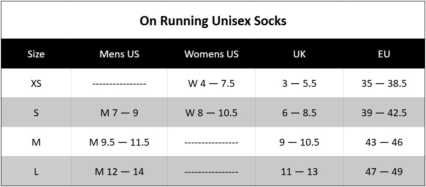
Task: Click the EU '39 — 42.5' cell
Action: tap(384, 113)
